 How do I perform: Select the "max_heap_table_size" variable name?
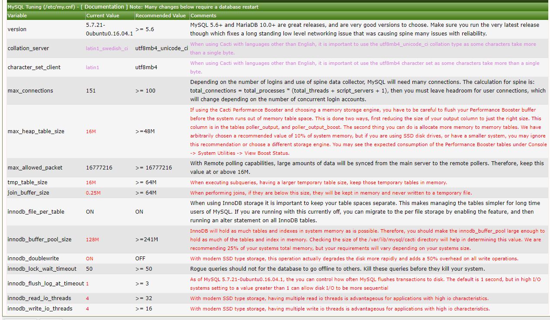coord(36,131)
